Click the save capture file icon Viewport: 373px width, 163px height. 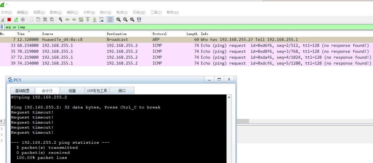[38, 20]
